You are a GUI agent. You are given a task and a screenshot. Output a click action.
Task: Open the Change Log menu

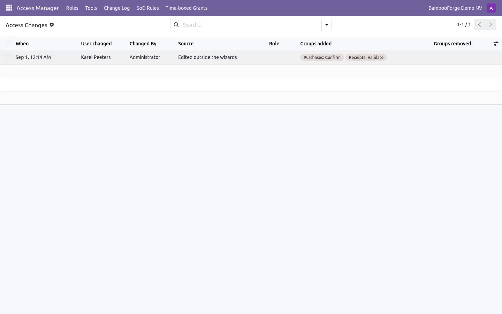tap(117, 8)
